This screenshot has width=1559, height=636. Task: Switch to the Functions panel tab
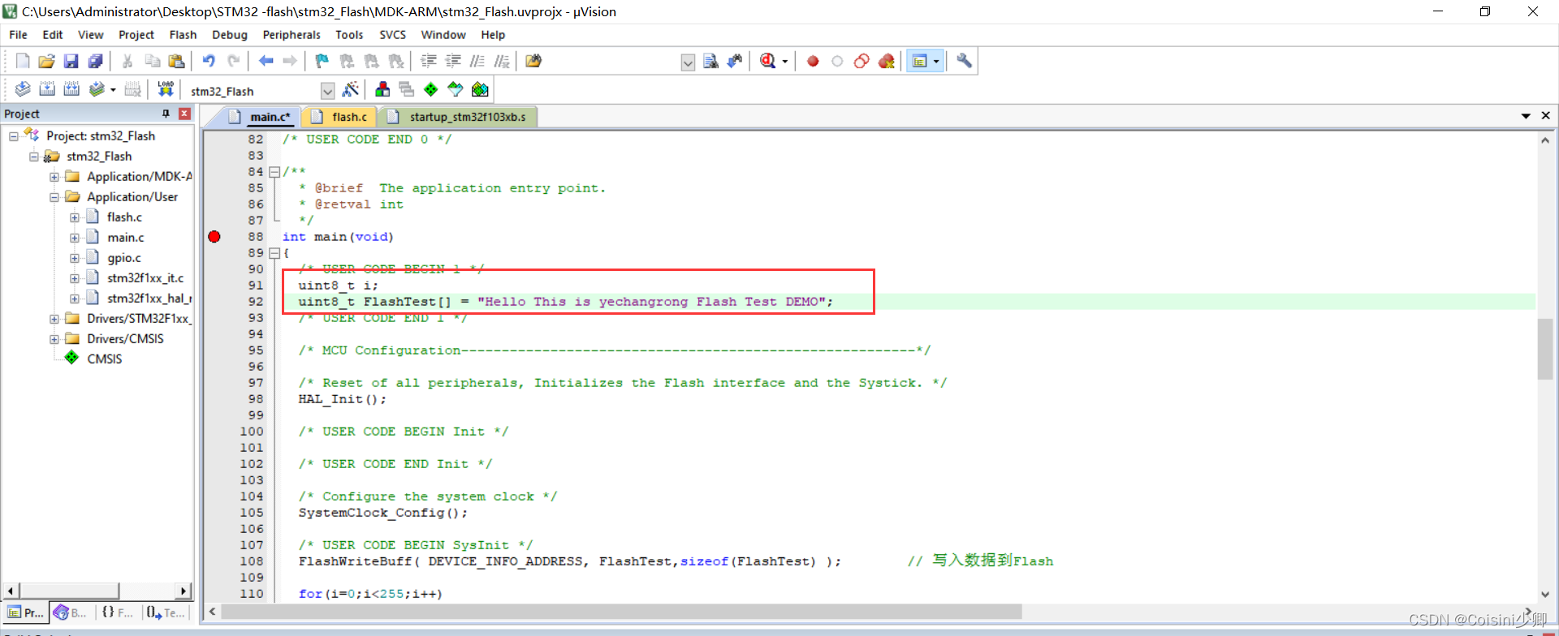pyautogui.click(x=118, y=612)
